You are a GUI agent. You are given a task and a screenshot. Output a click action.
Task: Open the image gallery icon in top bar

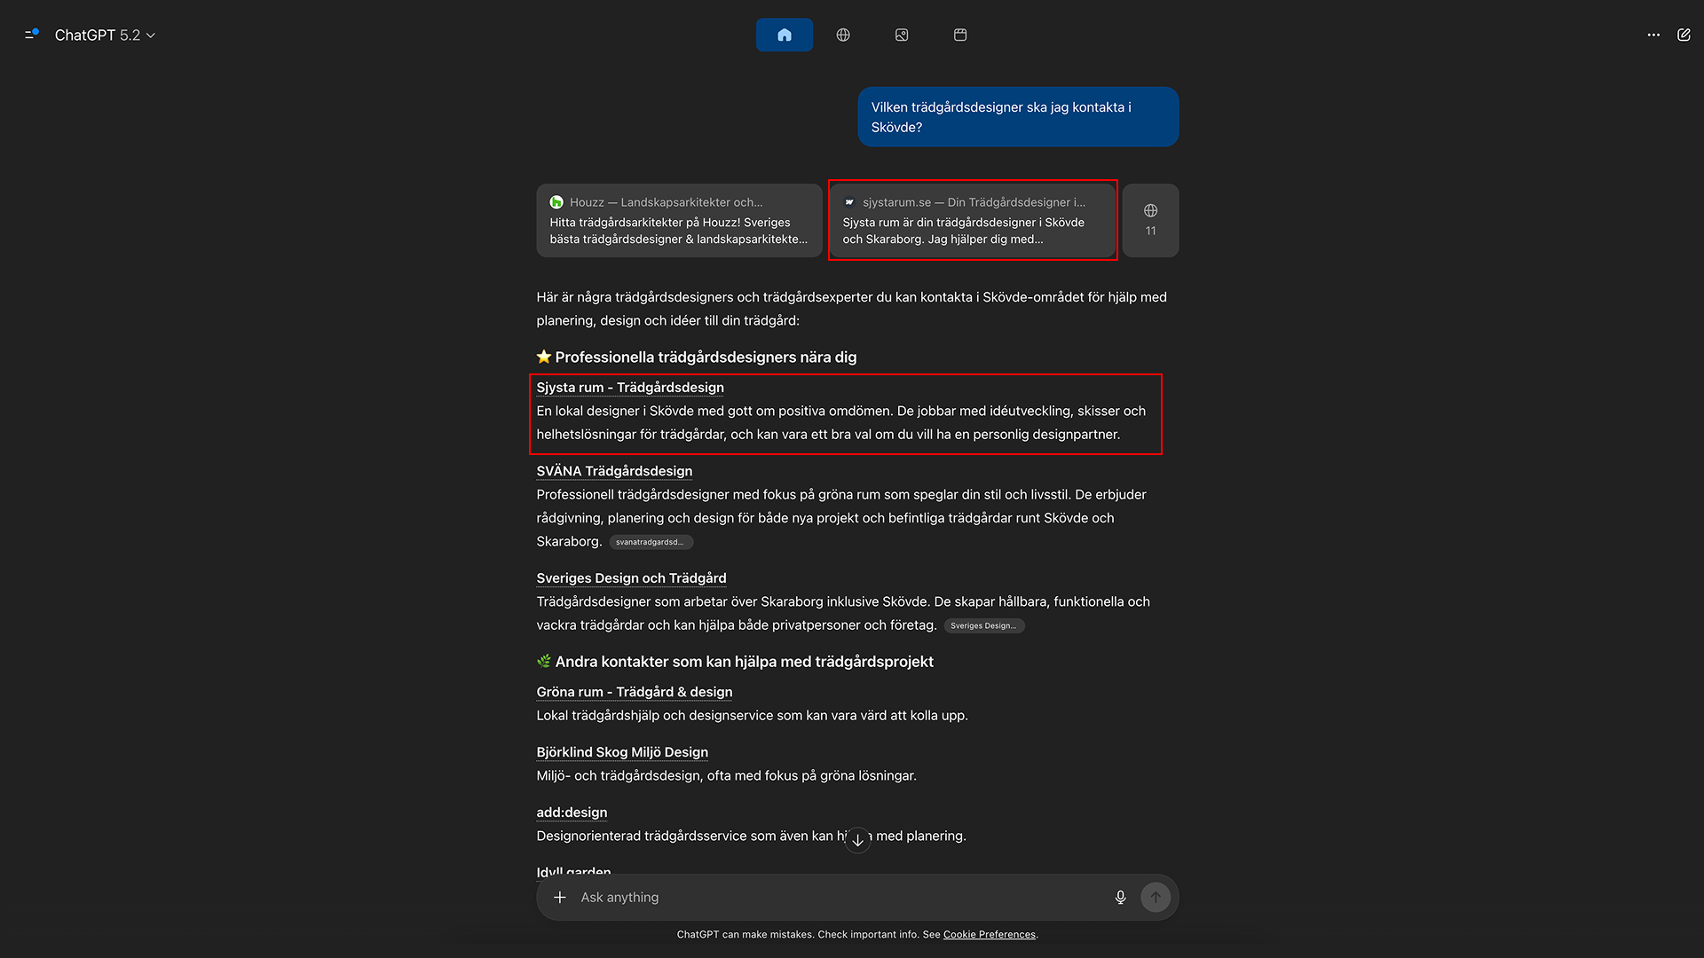click(902, 35)
